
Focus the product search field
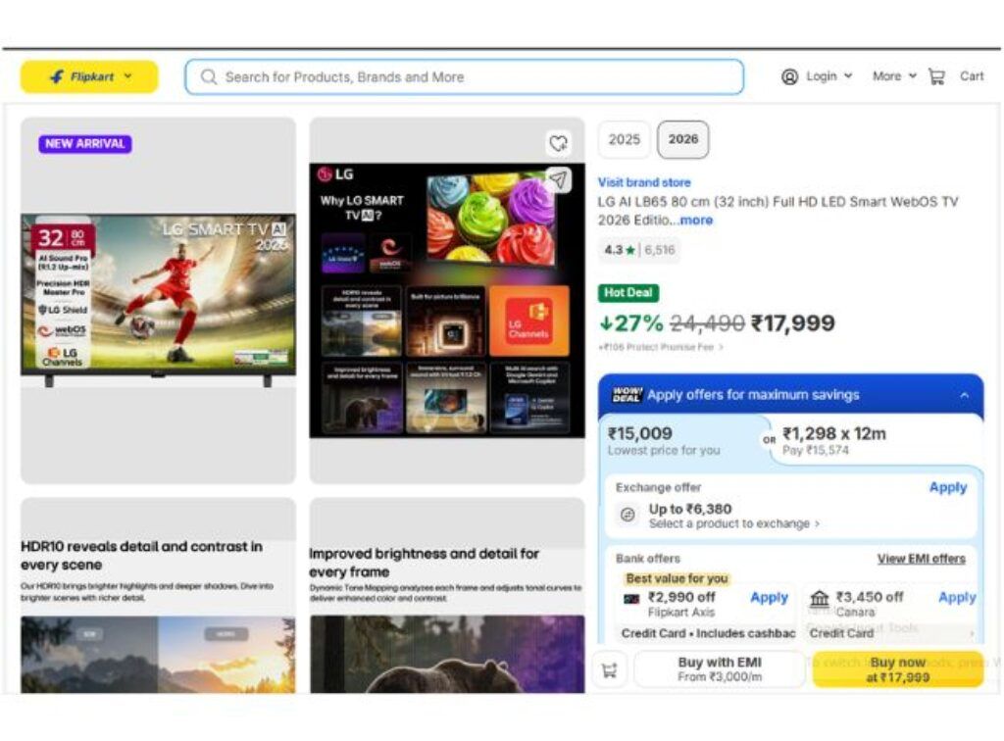pyautogui.click(x=464, y=77)
